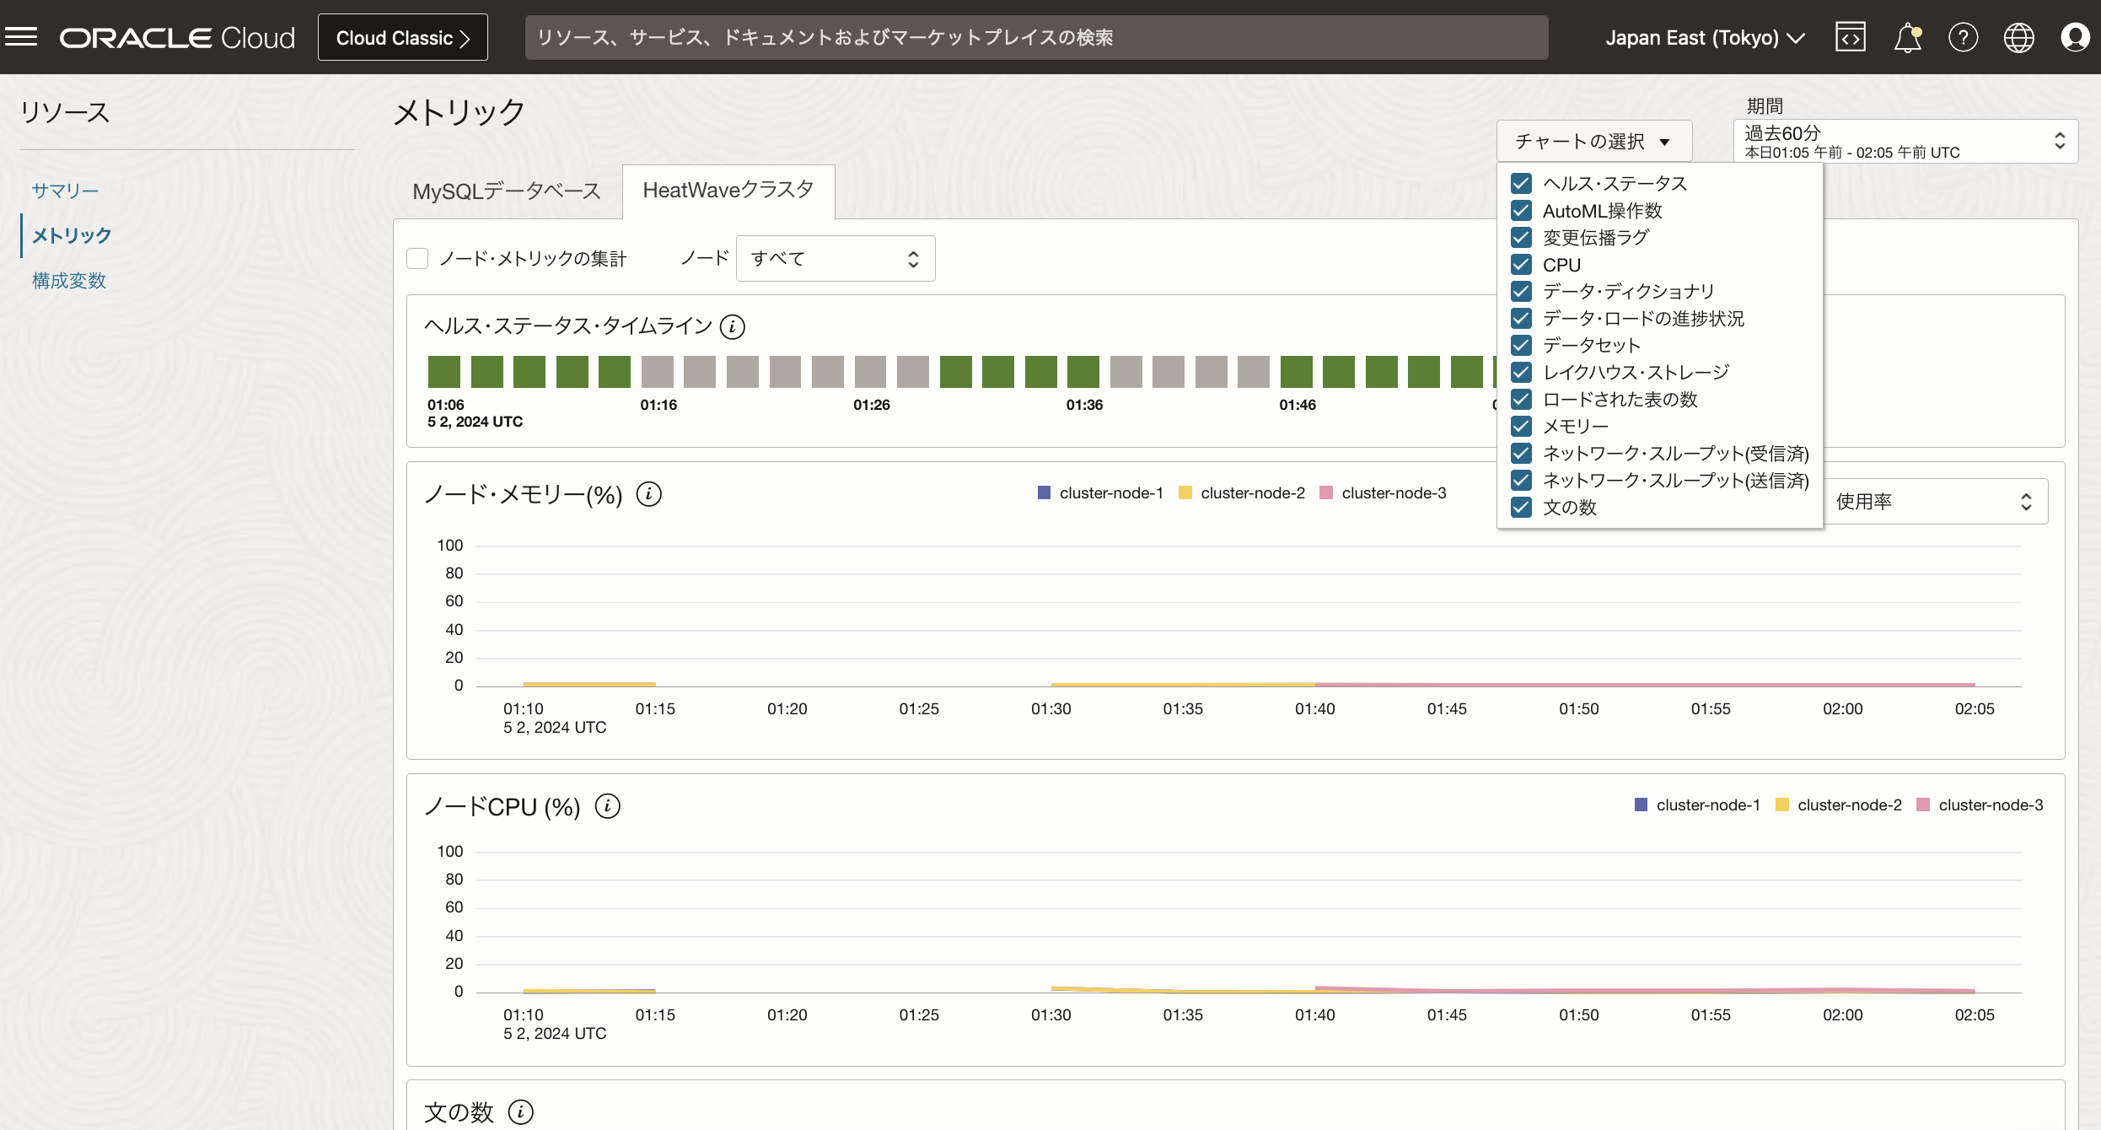Open the 期間 past 60 minutes selector
2101x1130 pixels.
(x=1905, y=142)
